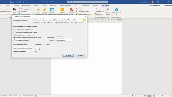
Task: Open the Календарь tool
Action: (x=80, y=9)
